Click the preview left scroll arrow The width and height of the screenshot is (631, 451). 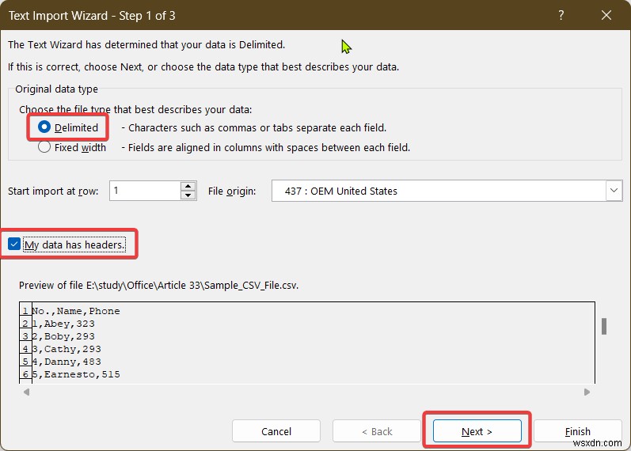(27, 392)
